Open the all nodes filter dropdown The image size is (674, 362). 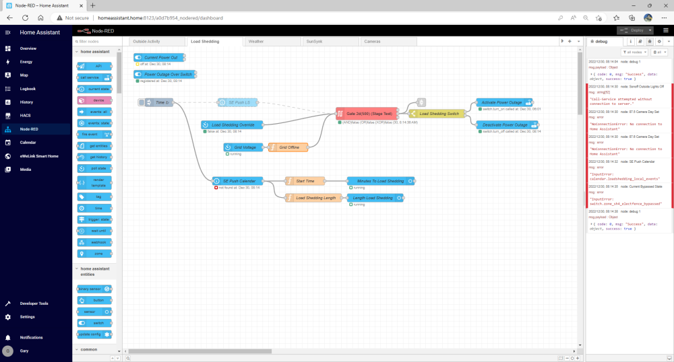coord(634,52)
